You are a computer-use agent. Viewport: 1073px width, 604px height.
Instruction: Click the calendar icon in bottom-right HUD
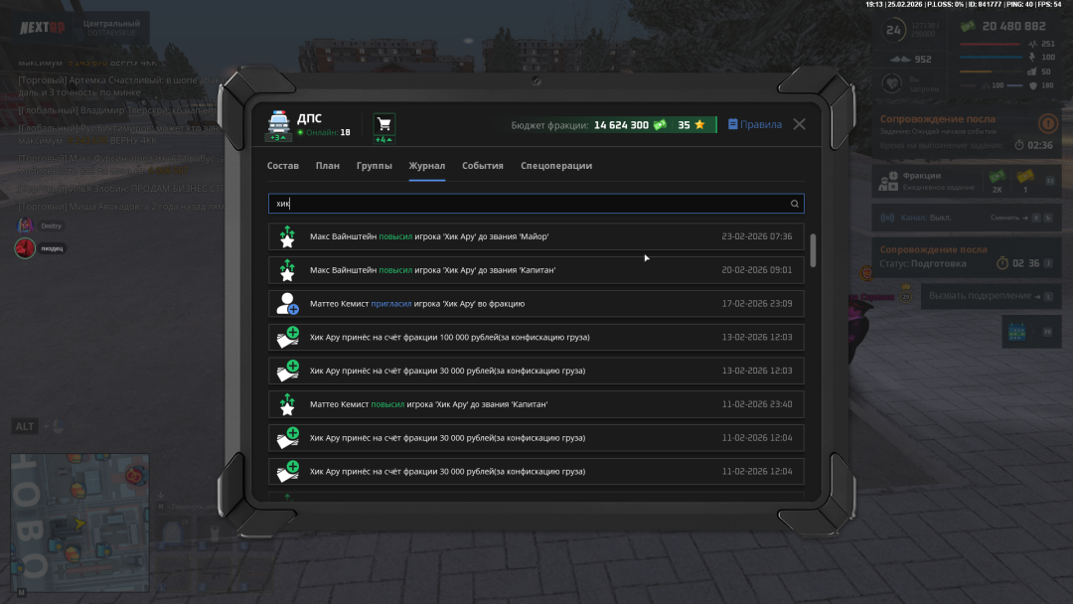tap(1016, 331)
